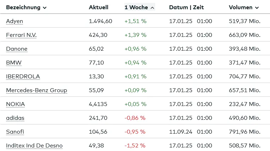The width and height of the screenshot is (270, 151).
Task: Open the adidas stock link
Action: pyautogui.click(x=15, y=118)
